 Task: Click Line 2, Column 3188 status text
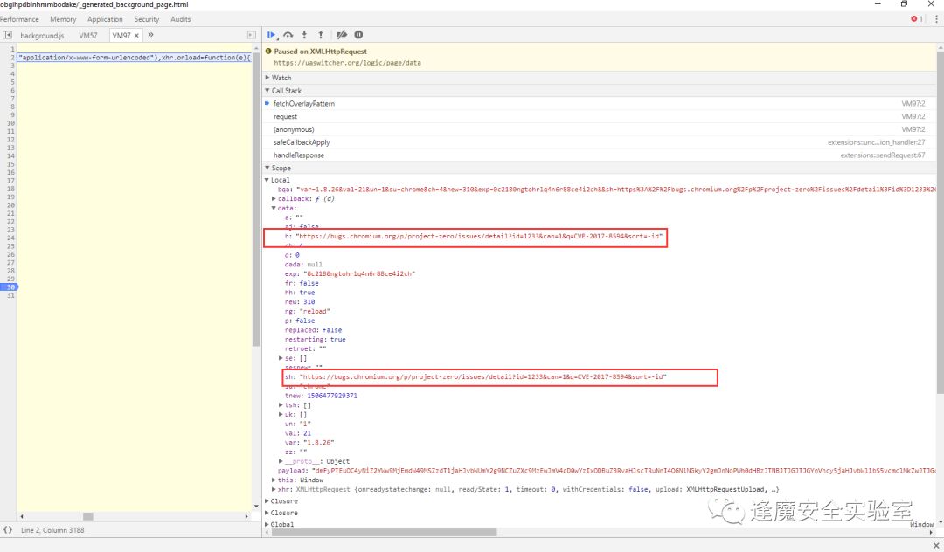tap(52, 530)
